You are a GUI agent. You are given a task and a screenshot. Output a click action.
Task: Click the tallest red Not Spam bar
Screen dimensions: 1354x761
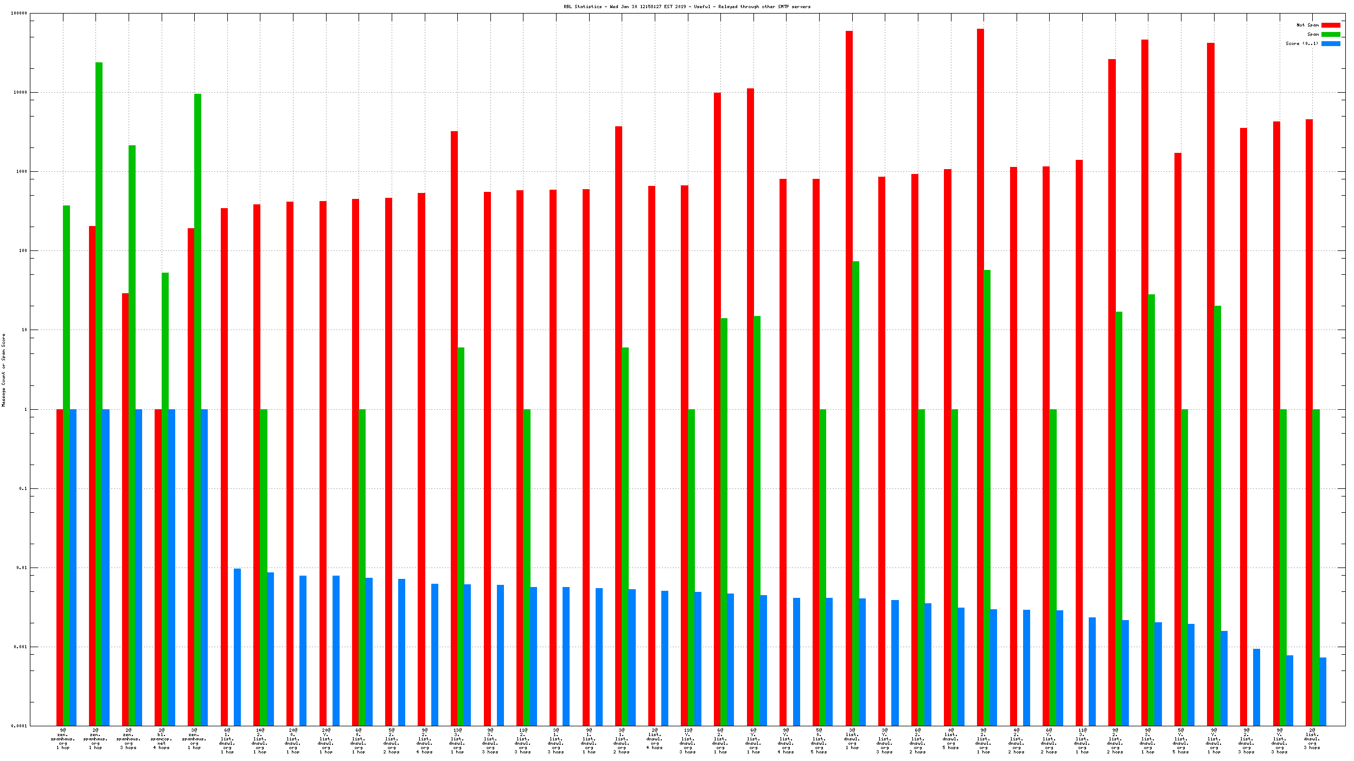tap(980, 217)
